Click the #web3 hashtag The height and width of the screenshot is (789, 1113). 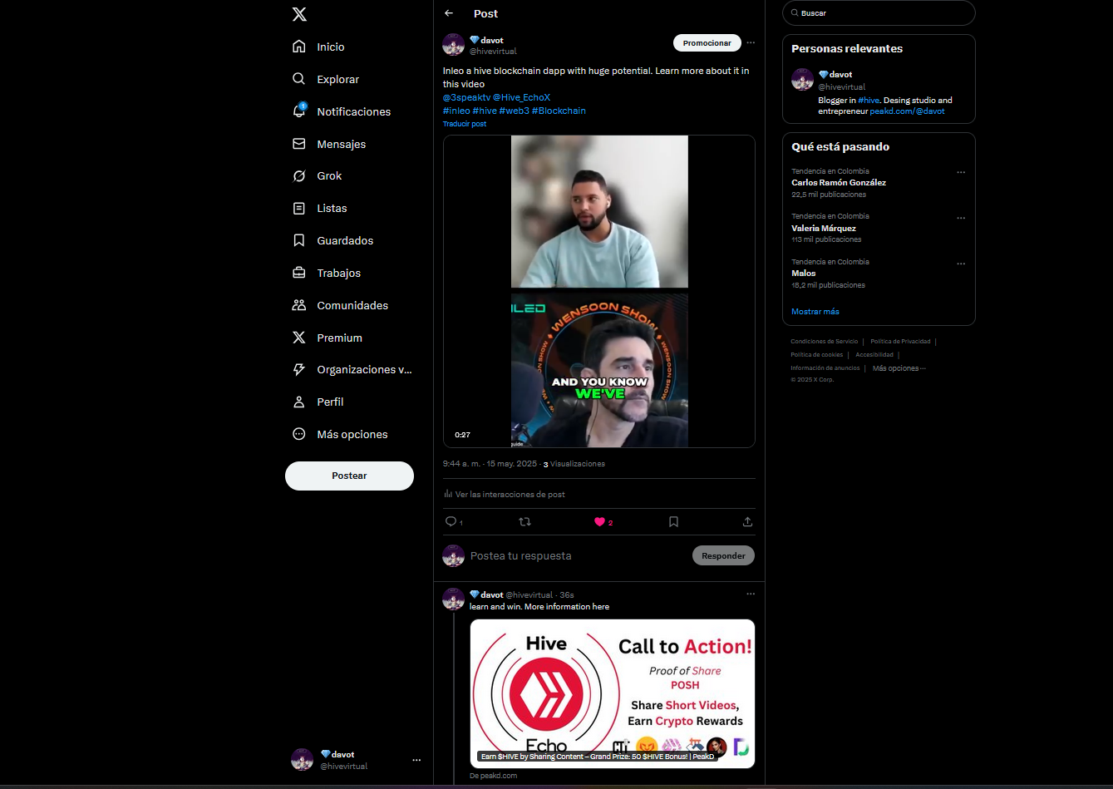[514, 111]
